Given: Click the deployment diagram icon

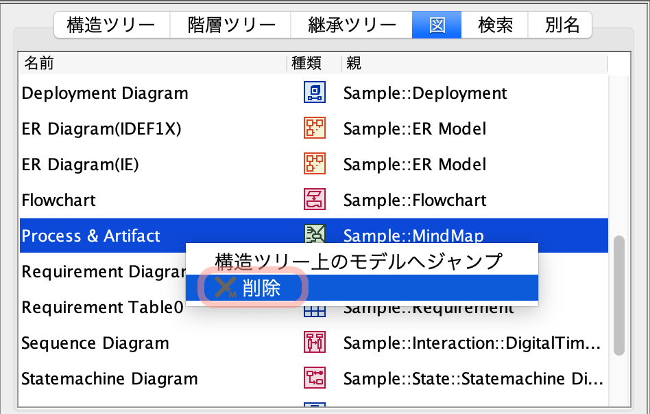Looking at the screenshot, I should [x=315, y=92].
